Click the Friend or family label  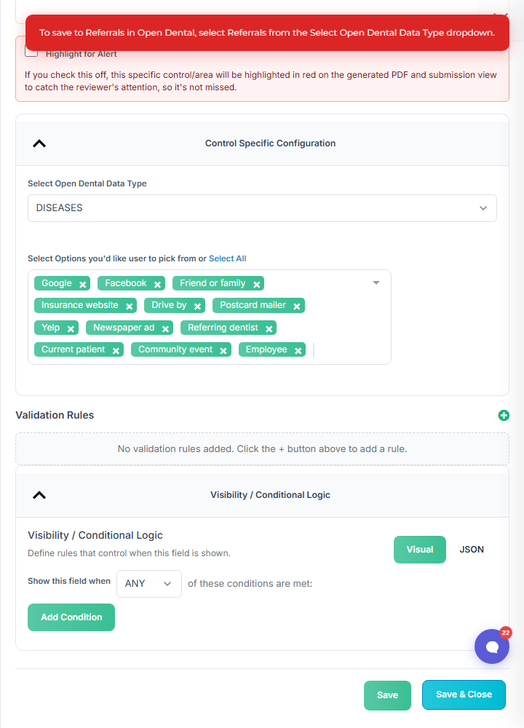tap(213, 283)
